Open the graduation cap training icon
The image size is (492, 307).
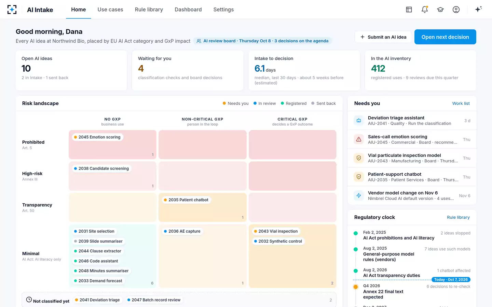(440, 10)
